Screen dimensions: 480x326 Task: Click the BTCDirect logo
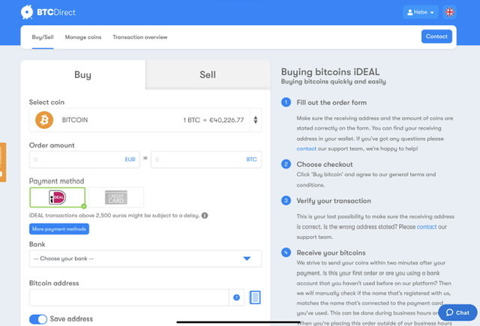point(48,12)
